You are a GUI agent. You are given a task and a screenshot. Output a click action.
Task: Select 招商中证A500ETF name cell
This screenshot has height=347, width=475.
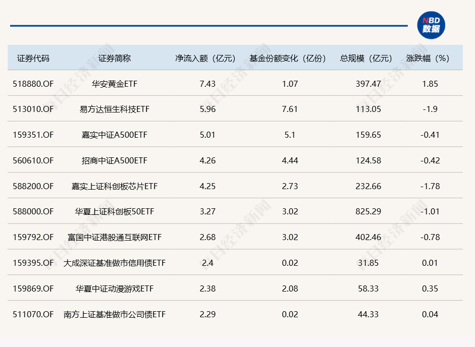coord(115,160)
